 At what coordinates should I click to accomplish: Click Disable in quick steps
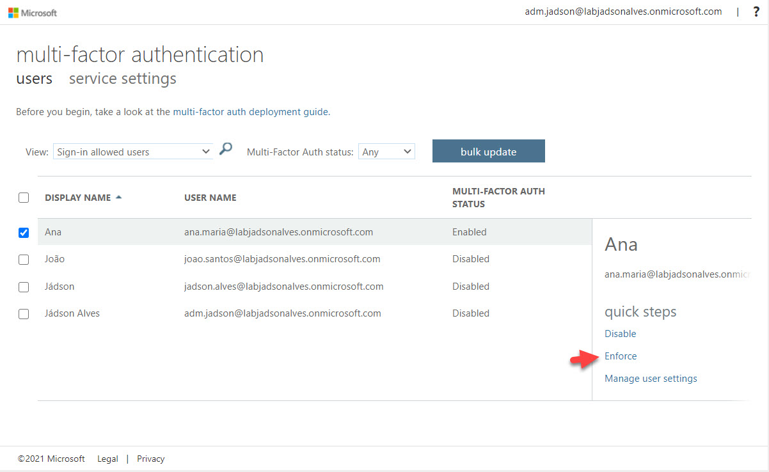(x=620, y=334)
